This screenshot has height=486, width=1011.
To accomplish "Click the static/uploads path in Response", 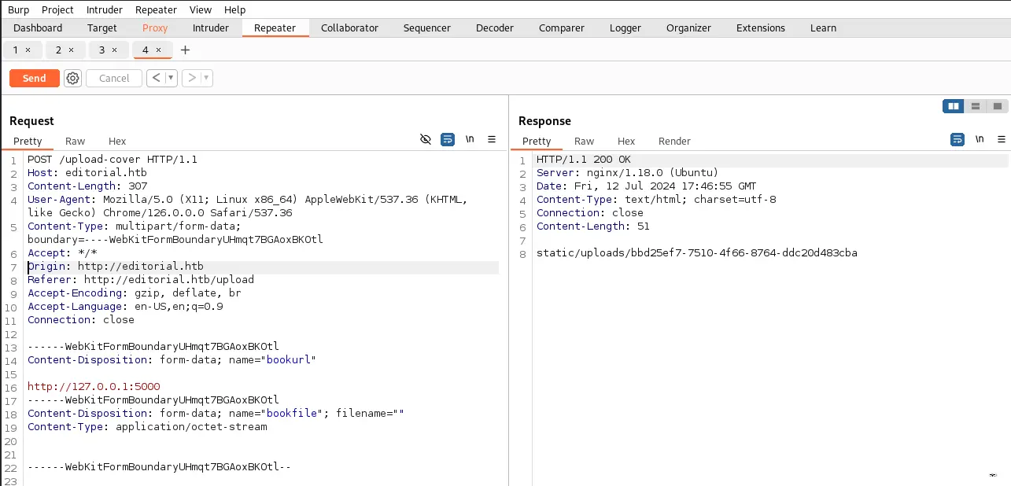I will (x=697, y=252).
